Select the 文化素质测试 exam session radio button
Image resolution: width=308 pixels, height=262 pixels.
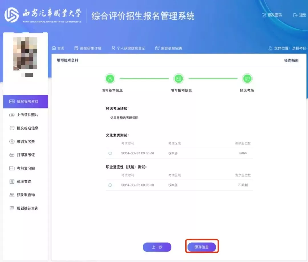pos(110,153)
